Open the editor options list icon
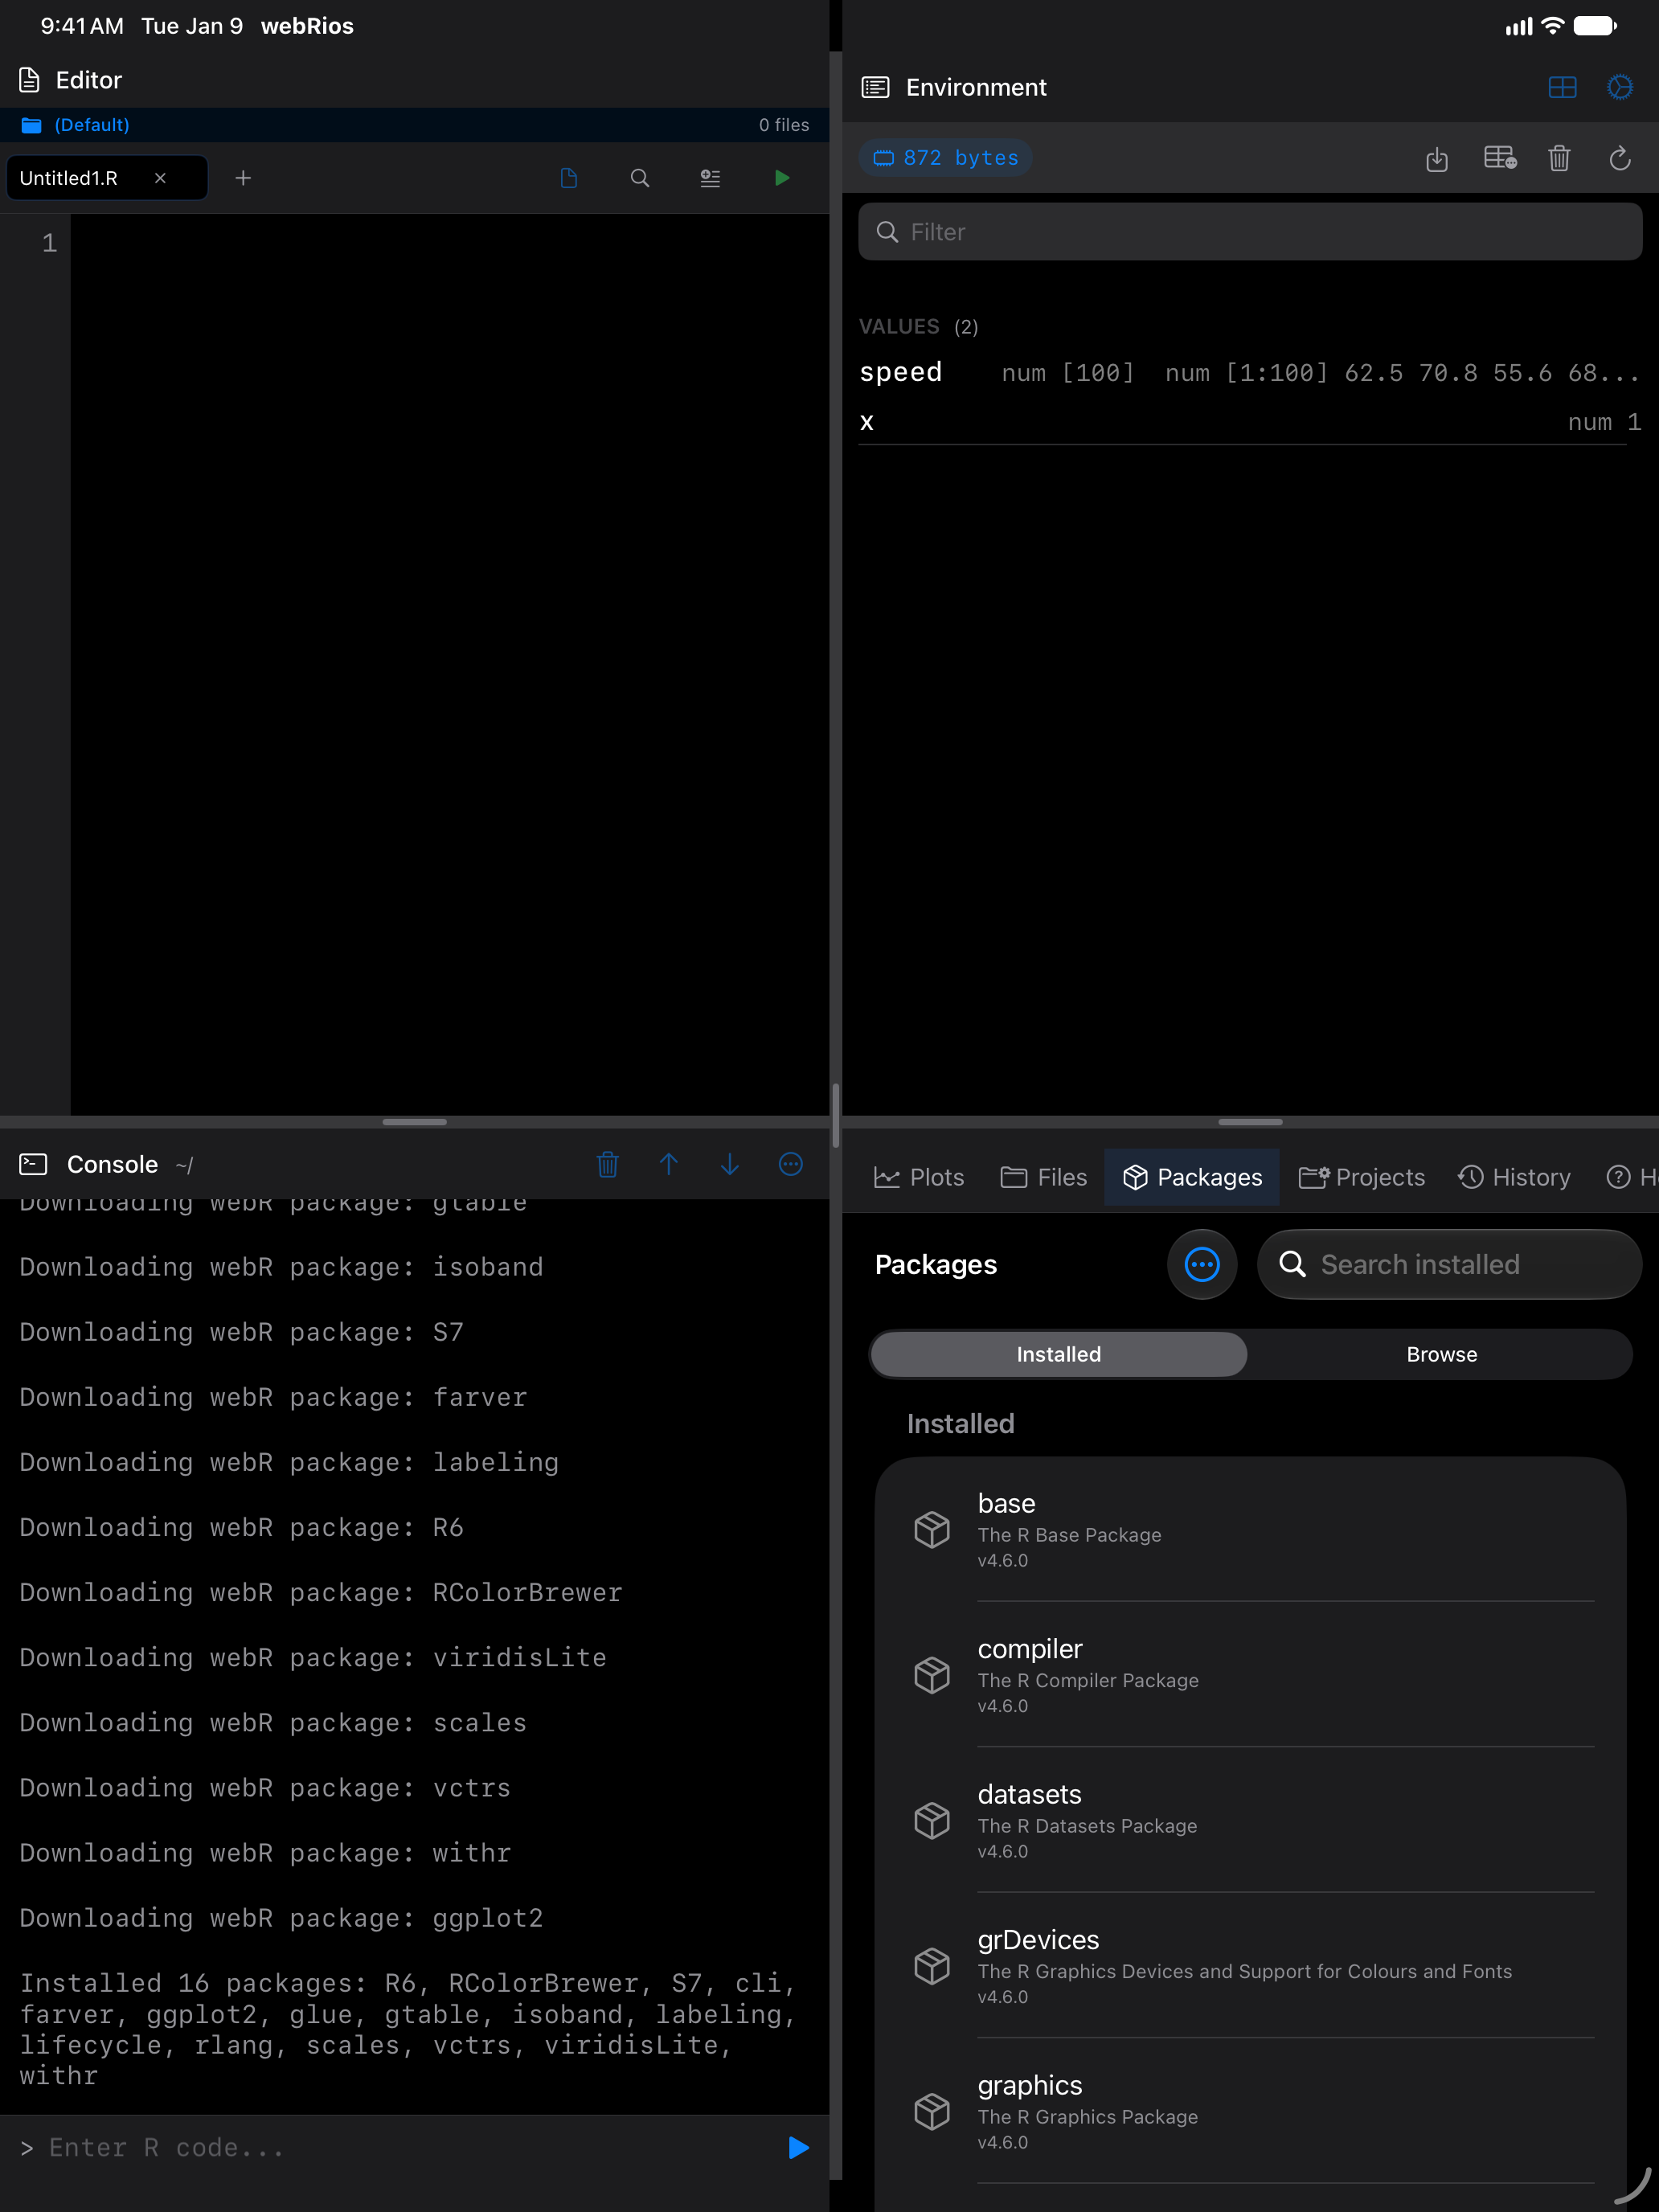Image resolution: width=1659 pixels, height=2212 pixels. (710, 178)
